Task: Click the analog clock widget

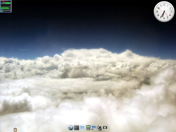Action: click(x=164, y=12)
